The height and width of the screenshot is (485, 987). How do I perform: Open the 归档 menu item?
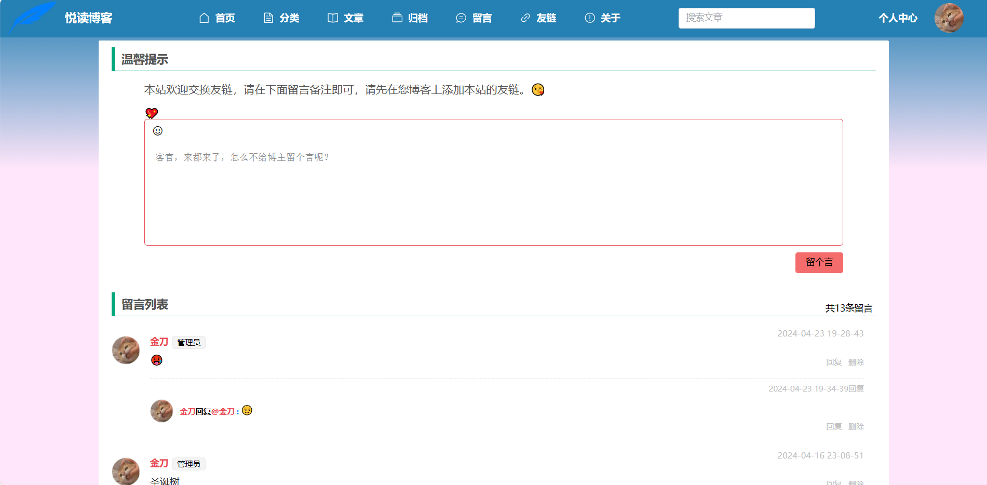(418, 18)
